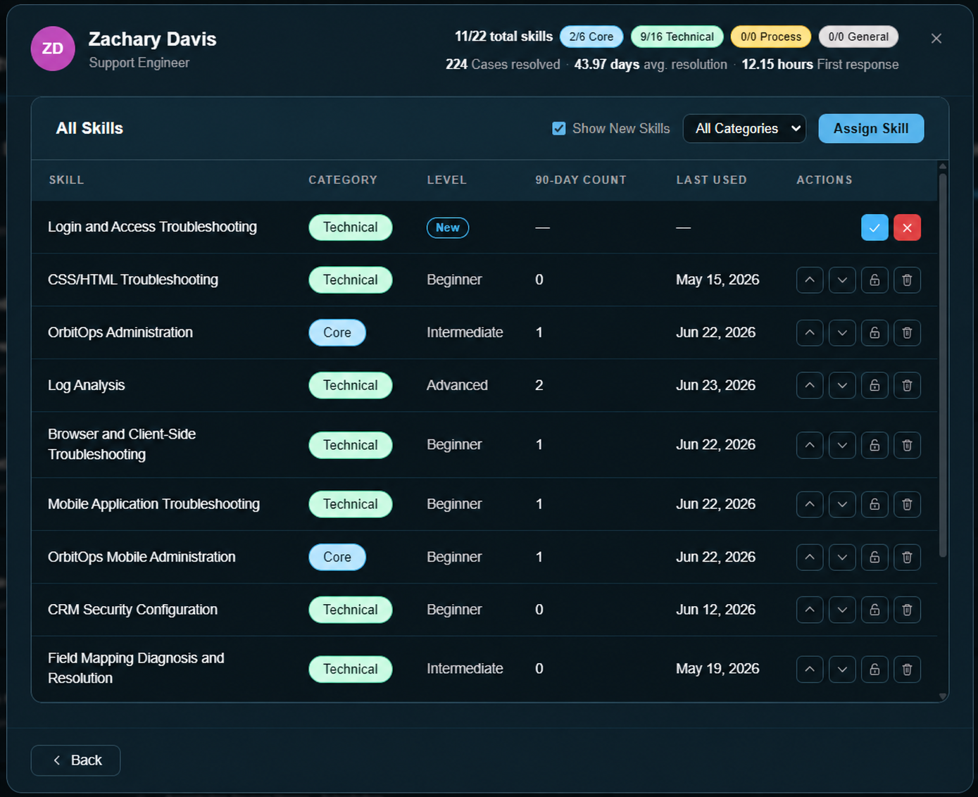Click the skills table scrollbar

[x=943, y=365]
